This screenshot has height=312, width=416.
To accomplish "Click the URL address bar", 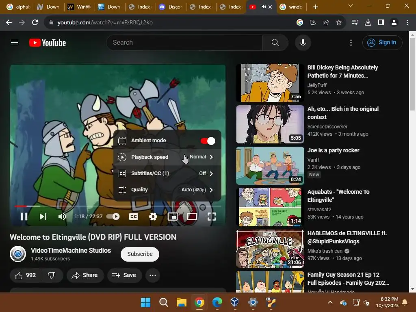I will (x=170, y=23).
